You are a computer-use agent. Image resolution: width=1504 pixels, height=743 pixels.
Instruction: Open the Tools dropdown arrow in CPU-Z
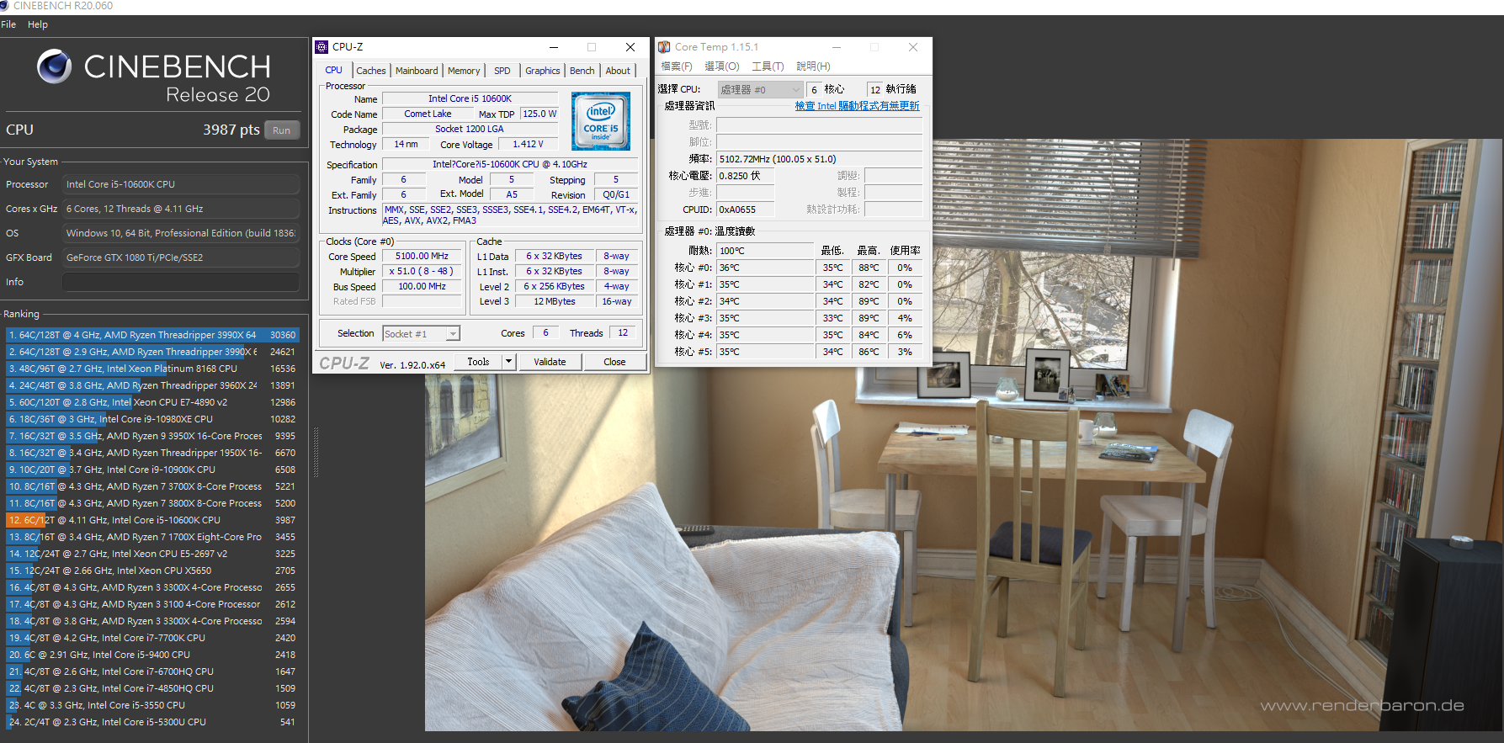[508, 362]
